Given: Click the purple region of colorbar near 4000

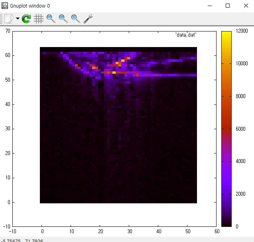Looking at the screenshot, I should coord(226,161).
